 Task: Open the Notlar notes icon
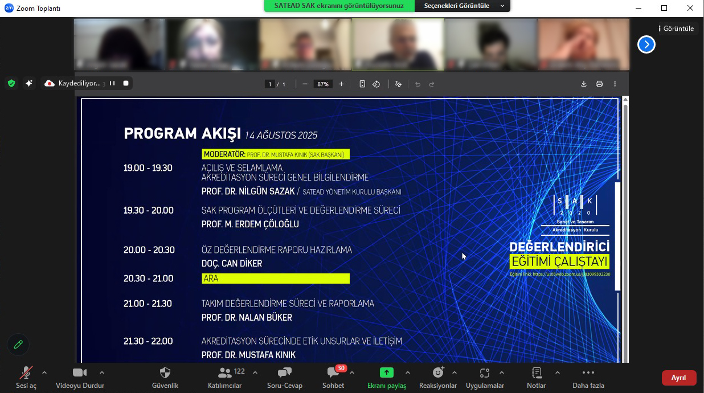pyautogui.click(x=536, y=372)
